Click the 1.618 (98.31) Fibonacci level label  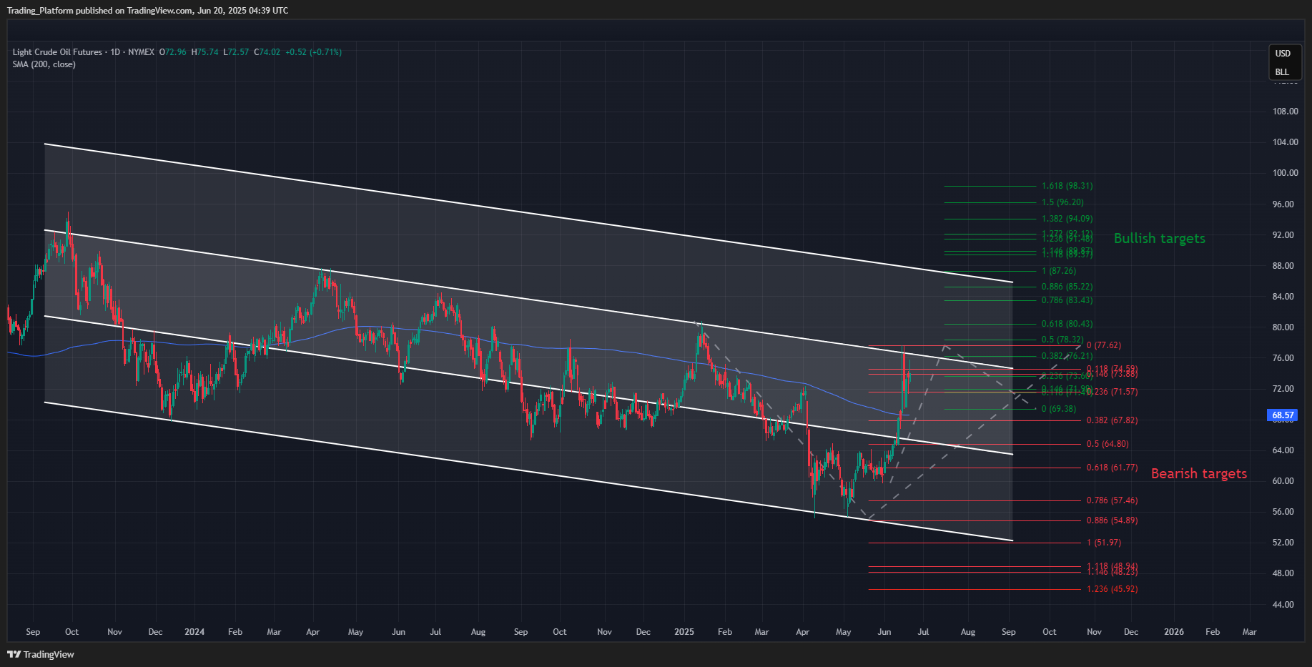point(1067,186)
